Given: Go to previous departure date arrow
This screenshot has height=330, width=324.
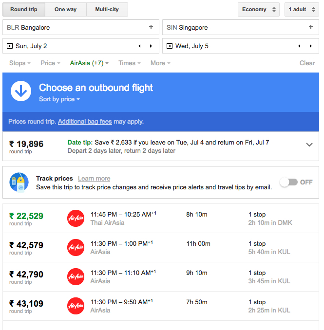Looking at the screenshot, I should point(139,46).
